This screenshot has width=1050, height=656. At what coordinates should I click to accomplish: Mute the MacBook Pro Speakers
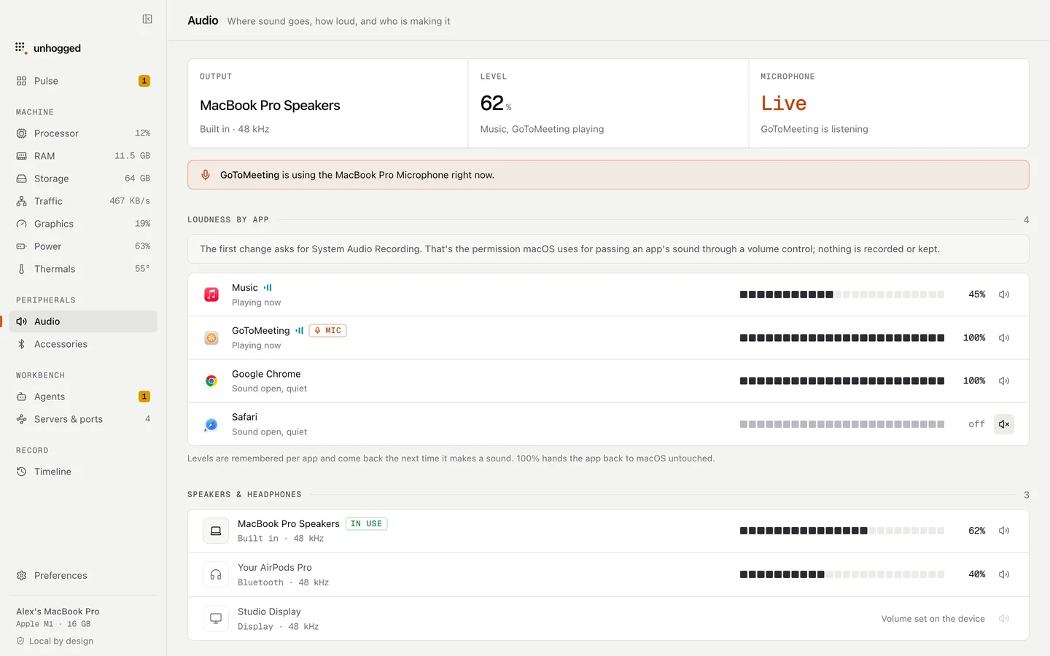click(x=1004, y=531)
